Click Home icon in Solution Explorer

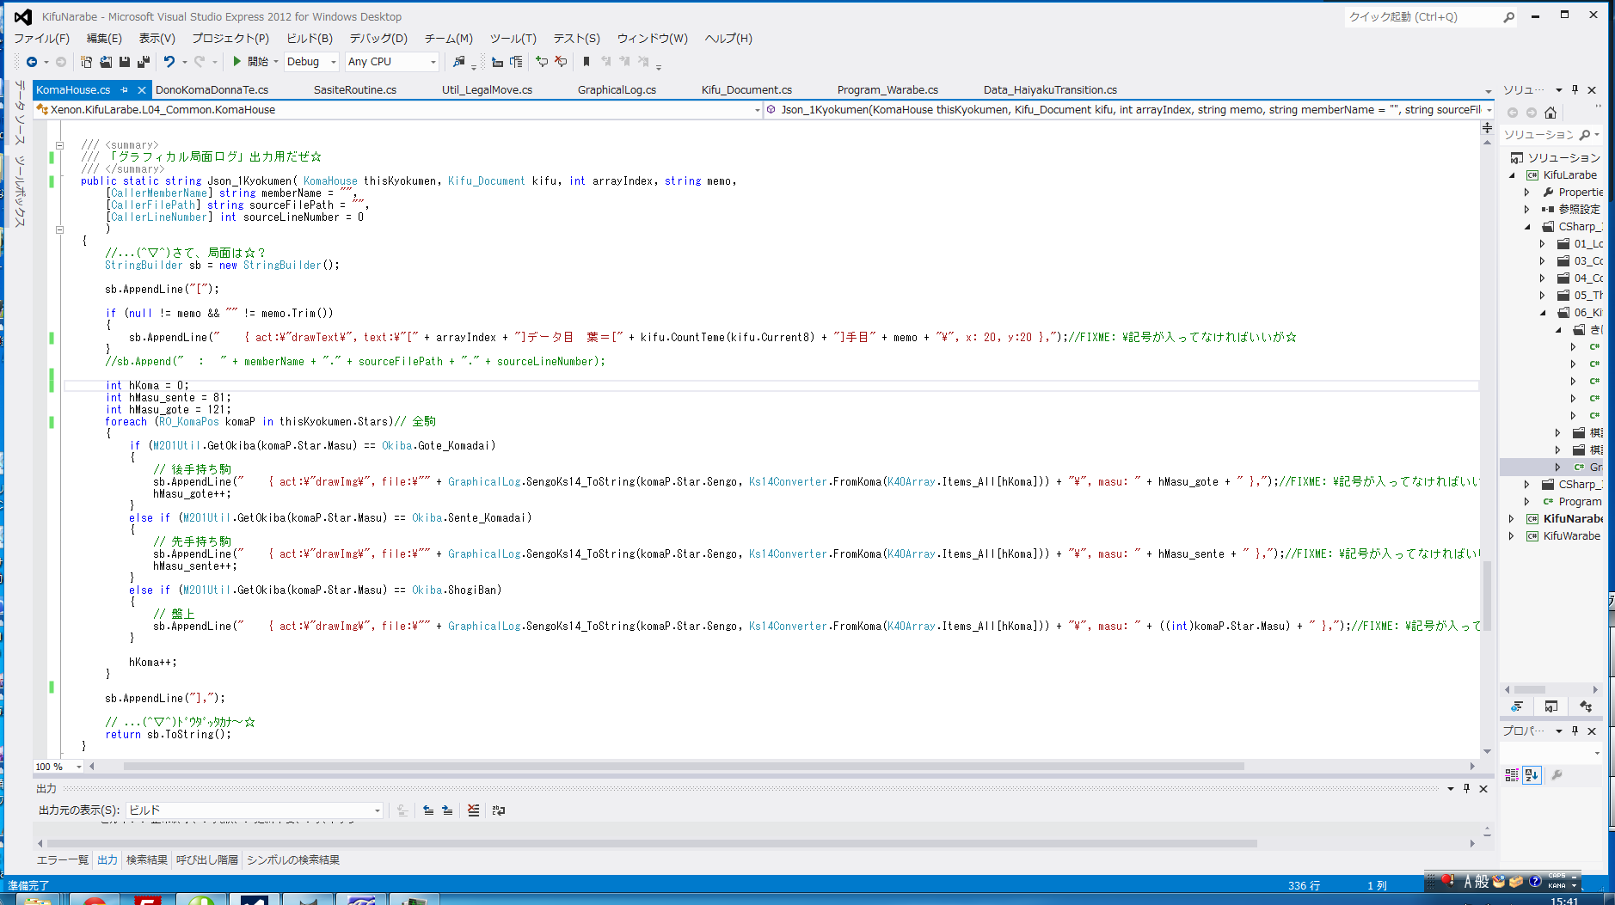(1551, 113)
